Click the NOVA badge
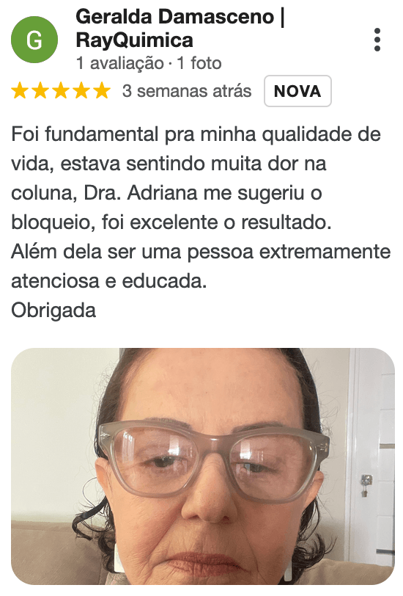The width and height of the screenshot is (403, 596). click(297, 91)
